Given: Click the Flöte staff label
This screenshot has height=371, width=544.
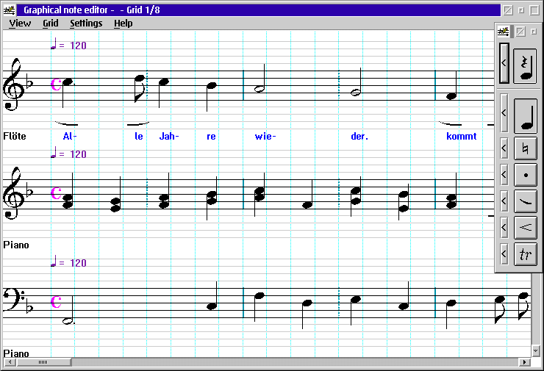Looking at the screenshot, I should coord(15,136).
